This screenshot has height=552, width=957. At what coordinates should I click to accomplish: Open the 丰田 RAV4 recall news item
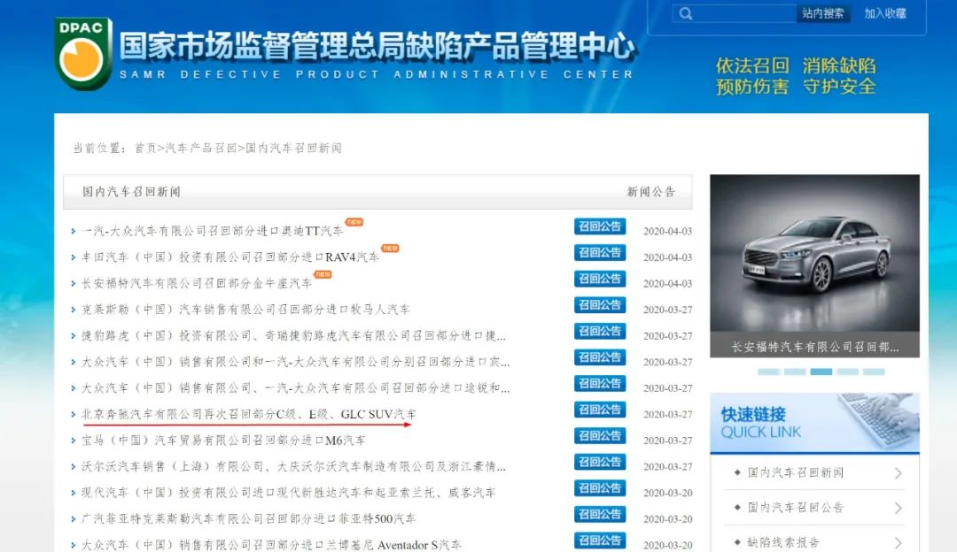pos(230,257)
